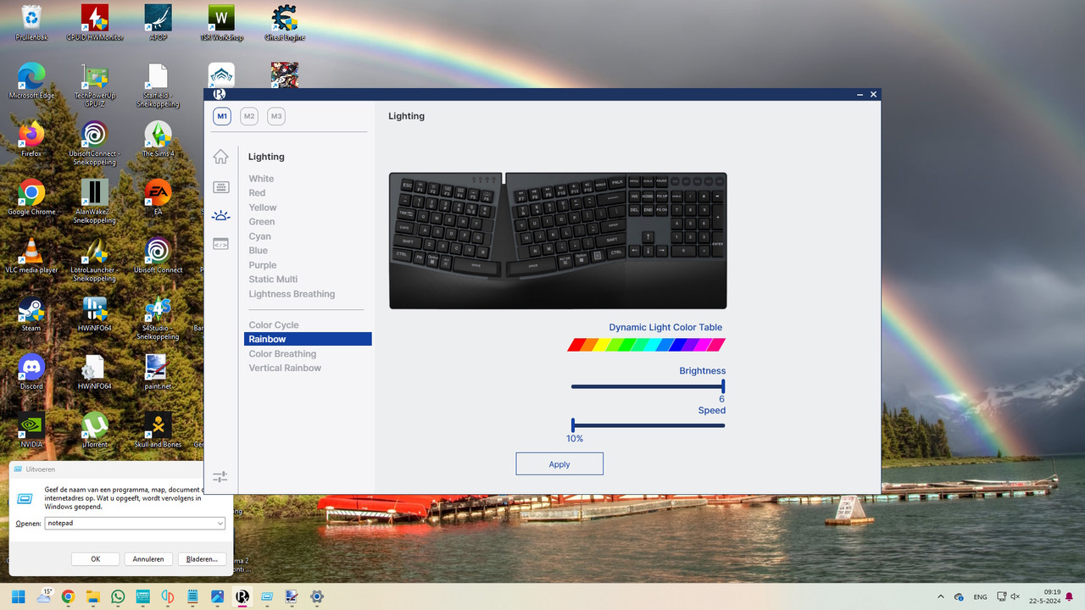The height and width of the screenshot is (610, 1085).
Task: Click the keyboard preview image
Action: tap(558, 241)
